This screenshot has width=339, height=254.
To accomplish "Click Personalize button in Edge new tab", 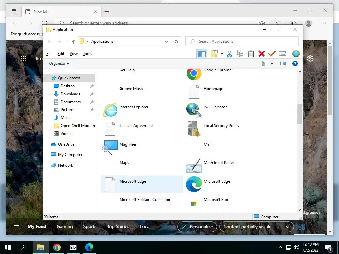I will pyautogui.click(x=197, y=227).
